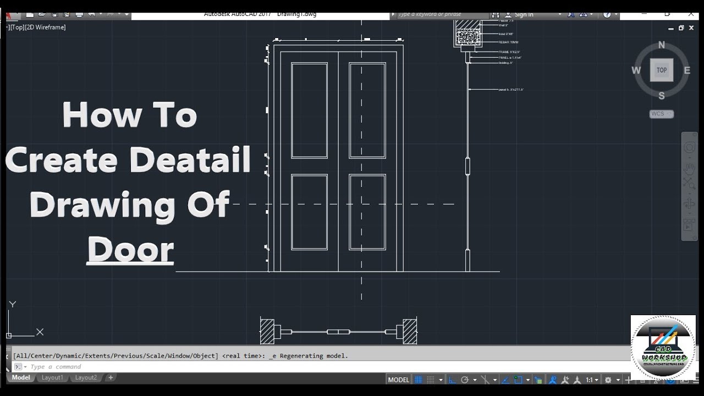
Task: Open the snap mode settings dropdown arrow
Action: 441,380
